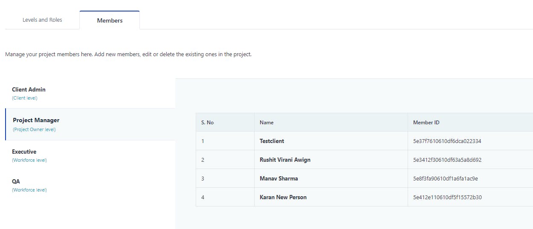Viewport: 533px width, 229px height.
Task: Click the (Client level) label under Client Admin
Action: (25, 98)
